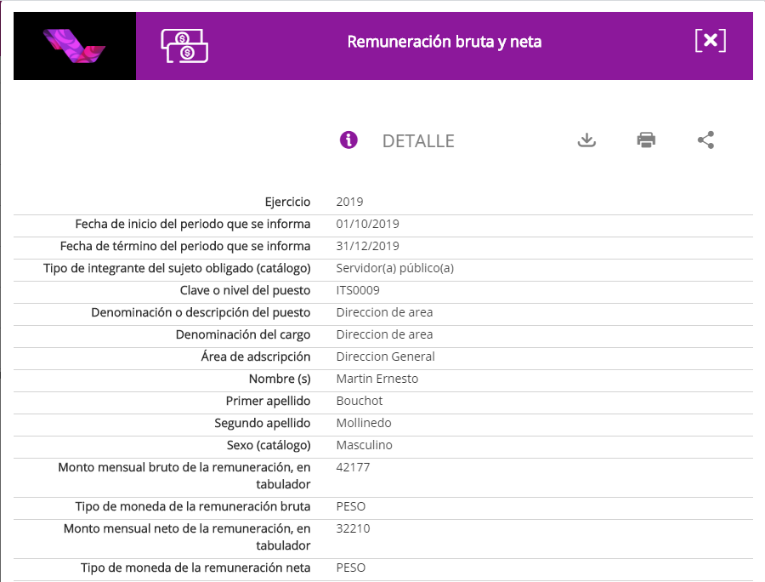Image resolution: width=765 pixels, height=582 pixels.
Task: Click the value 'Servidor(a) público(a)'
Action: coord(394,268)
